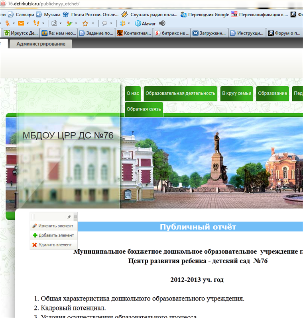Open the В кругу семьи menu
303x318 pixels.
pyautogui.click(x=236, y=93)
